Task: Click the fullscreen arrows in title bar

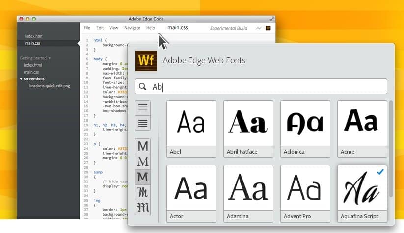Action: (x=272, y=19)
